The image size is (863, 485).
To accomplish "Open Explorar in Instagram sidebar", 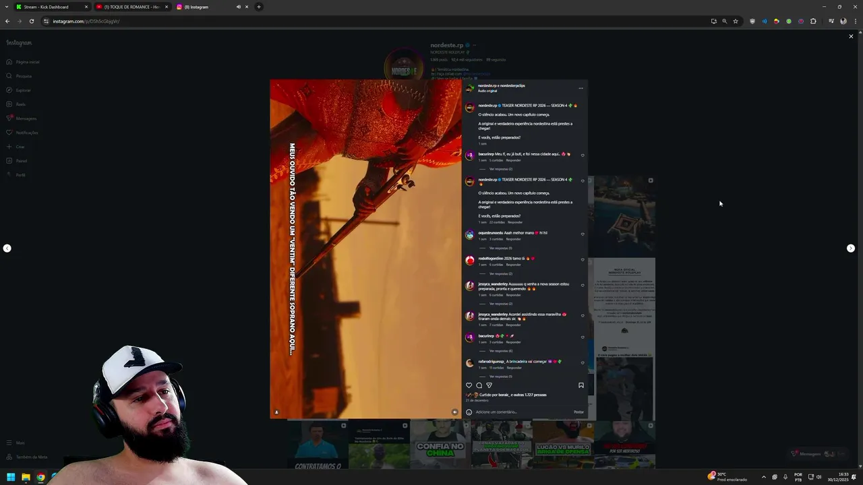I will pos(18,90).
